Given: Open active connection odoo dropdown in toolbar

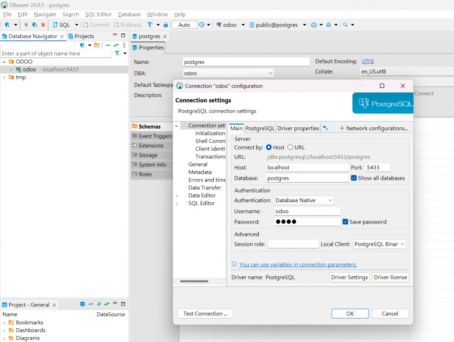Looking at the screenshot, I should point(243,25).
